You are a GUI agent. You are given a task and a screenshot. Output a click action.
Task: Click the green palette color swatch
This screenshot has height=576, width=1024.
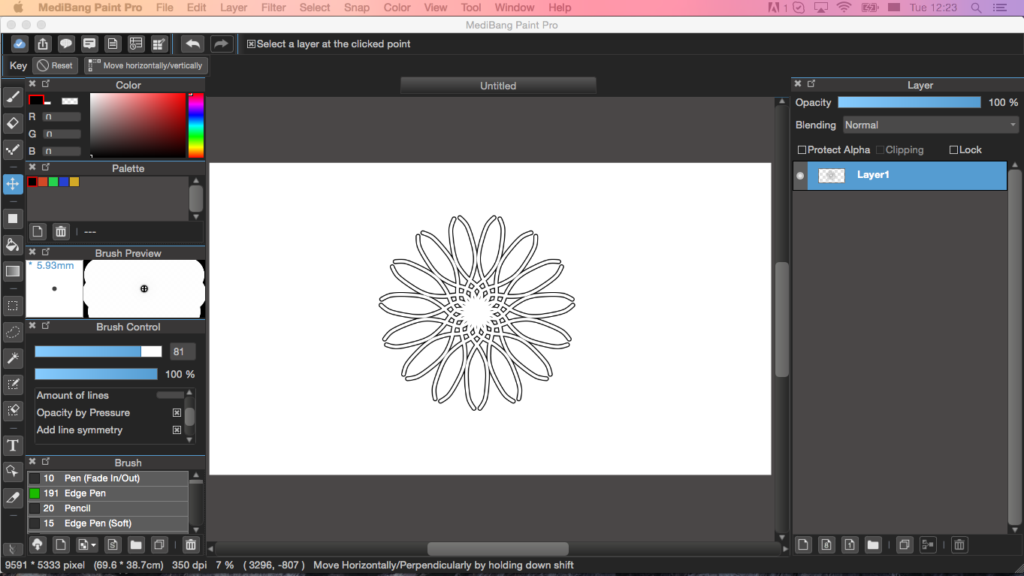pos(53,182)
